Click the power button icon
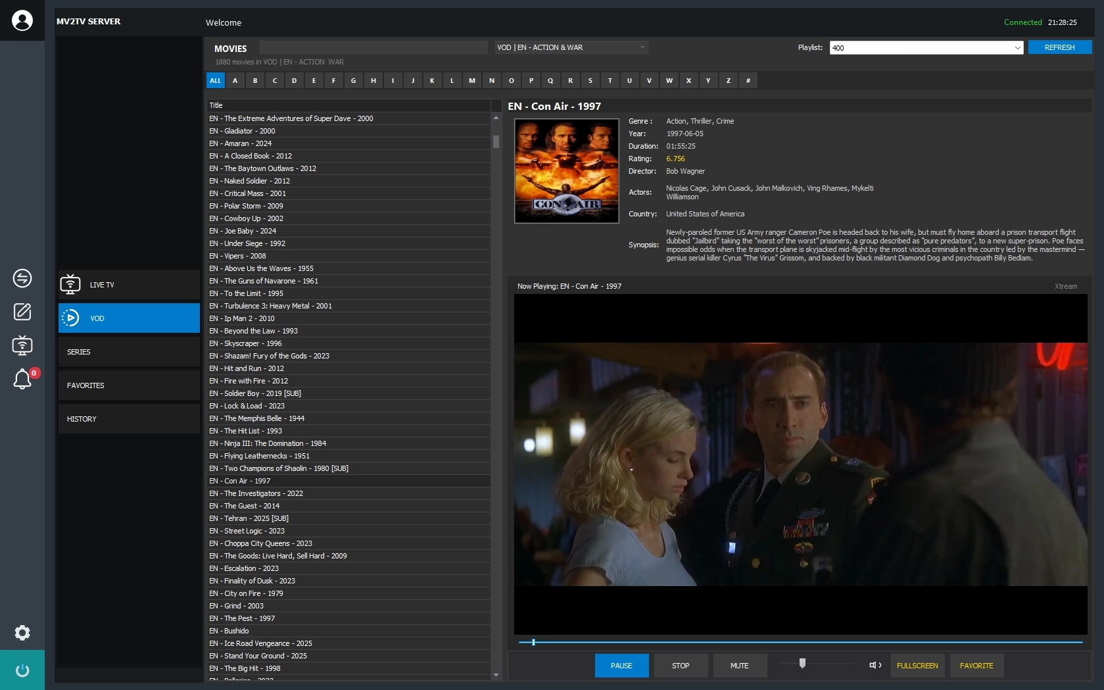Screen dimensions: 1104x690 click(x=22, y=670)
